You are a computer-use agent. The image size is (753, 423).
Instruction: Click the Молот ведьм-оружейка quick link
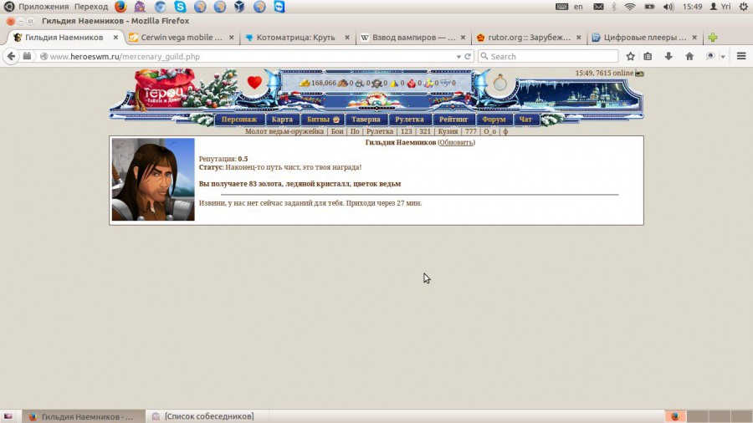tap(284, 131)
